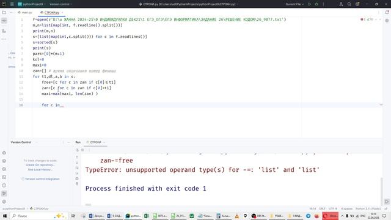
Task: Open IDE settings gear icon
Action: 357,4
